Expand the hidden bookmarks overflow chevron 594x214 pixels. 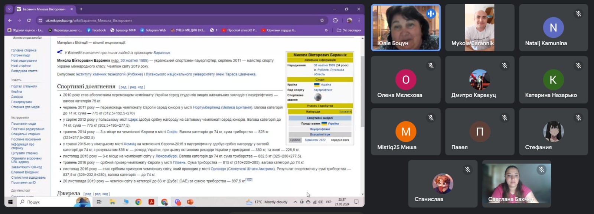[x=326, y=30]
